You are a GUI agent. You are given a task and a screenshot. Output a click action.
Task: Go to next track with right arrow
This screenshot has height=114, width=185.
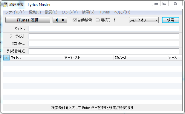(x=64, y=20)
